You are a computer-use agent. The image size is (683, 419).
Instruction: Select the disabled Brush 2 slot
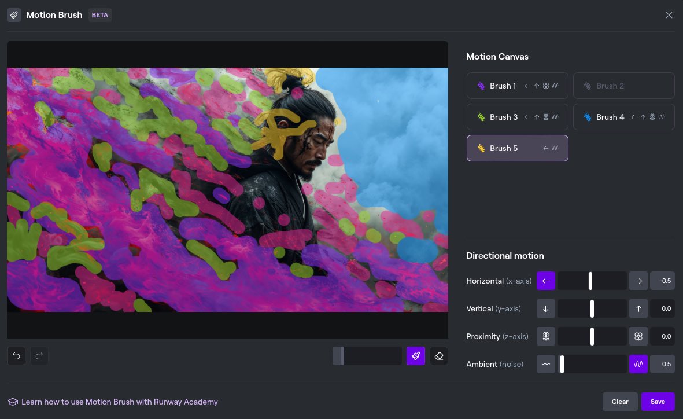(624, 86)
